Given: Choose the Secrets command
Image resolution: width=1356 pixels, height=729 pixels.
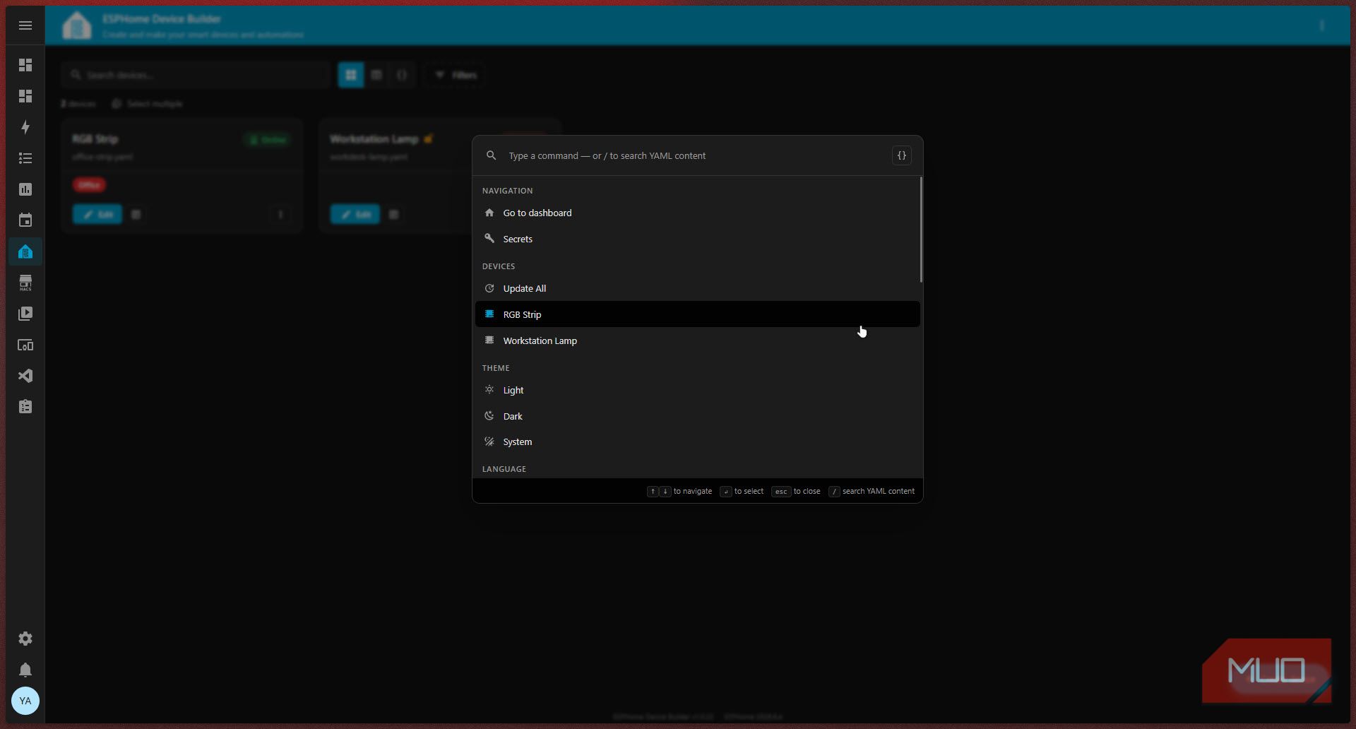Looking at the screenshot, I should [697, 239].
